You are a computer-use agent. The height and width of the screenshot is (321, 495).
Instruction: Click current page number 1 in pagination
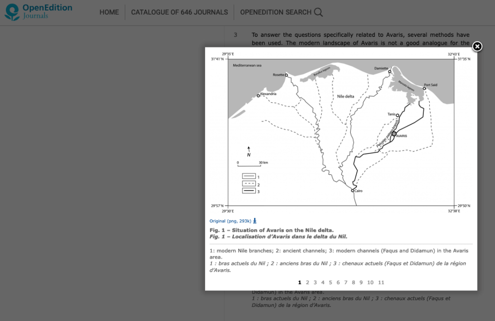point(300,282)
